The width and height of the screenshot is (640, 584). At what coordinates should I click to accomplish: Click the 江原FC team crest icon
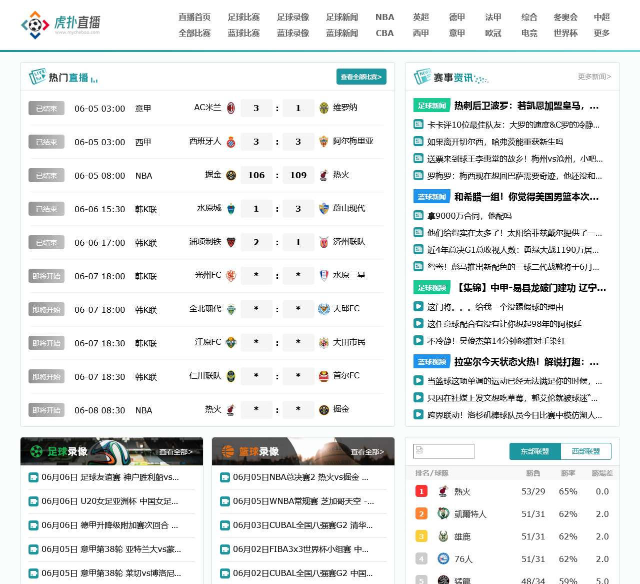pos(231,342)
